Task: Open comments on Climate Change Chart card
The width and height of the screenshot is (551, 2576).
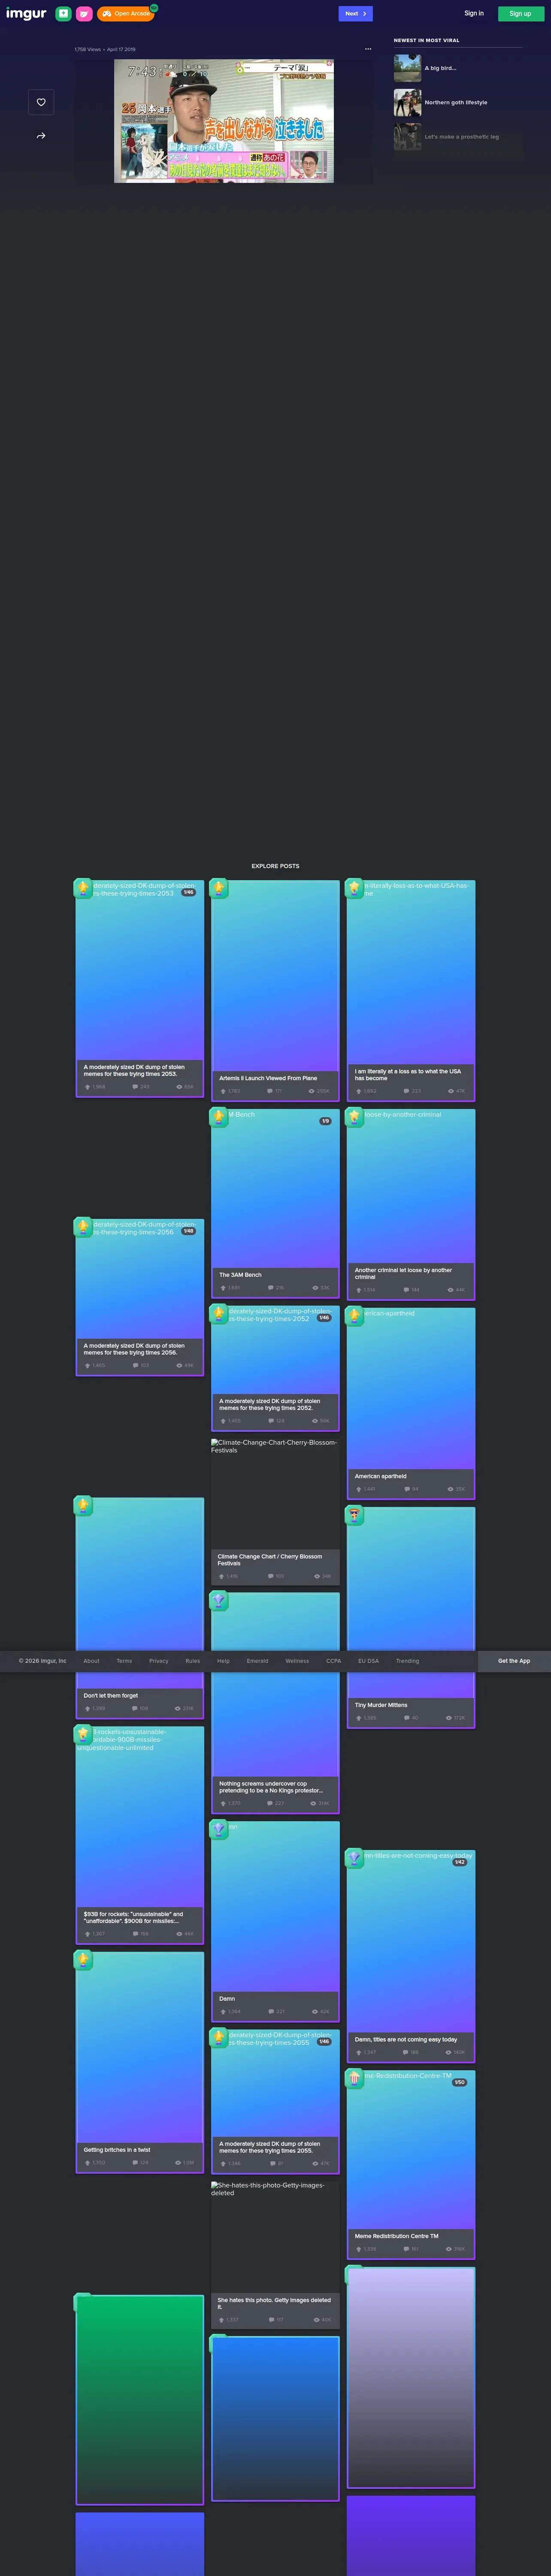Action: pyautogui.click(x=275, y=1576)
